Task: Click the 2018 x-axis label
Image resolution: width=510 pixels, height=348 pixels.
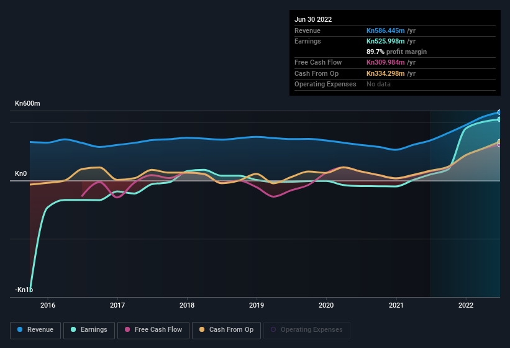Action: coord(187,305)
